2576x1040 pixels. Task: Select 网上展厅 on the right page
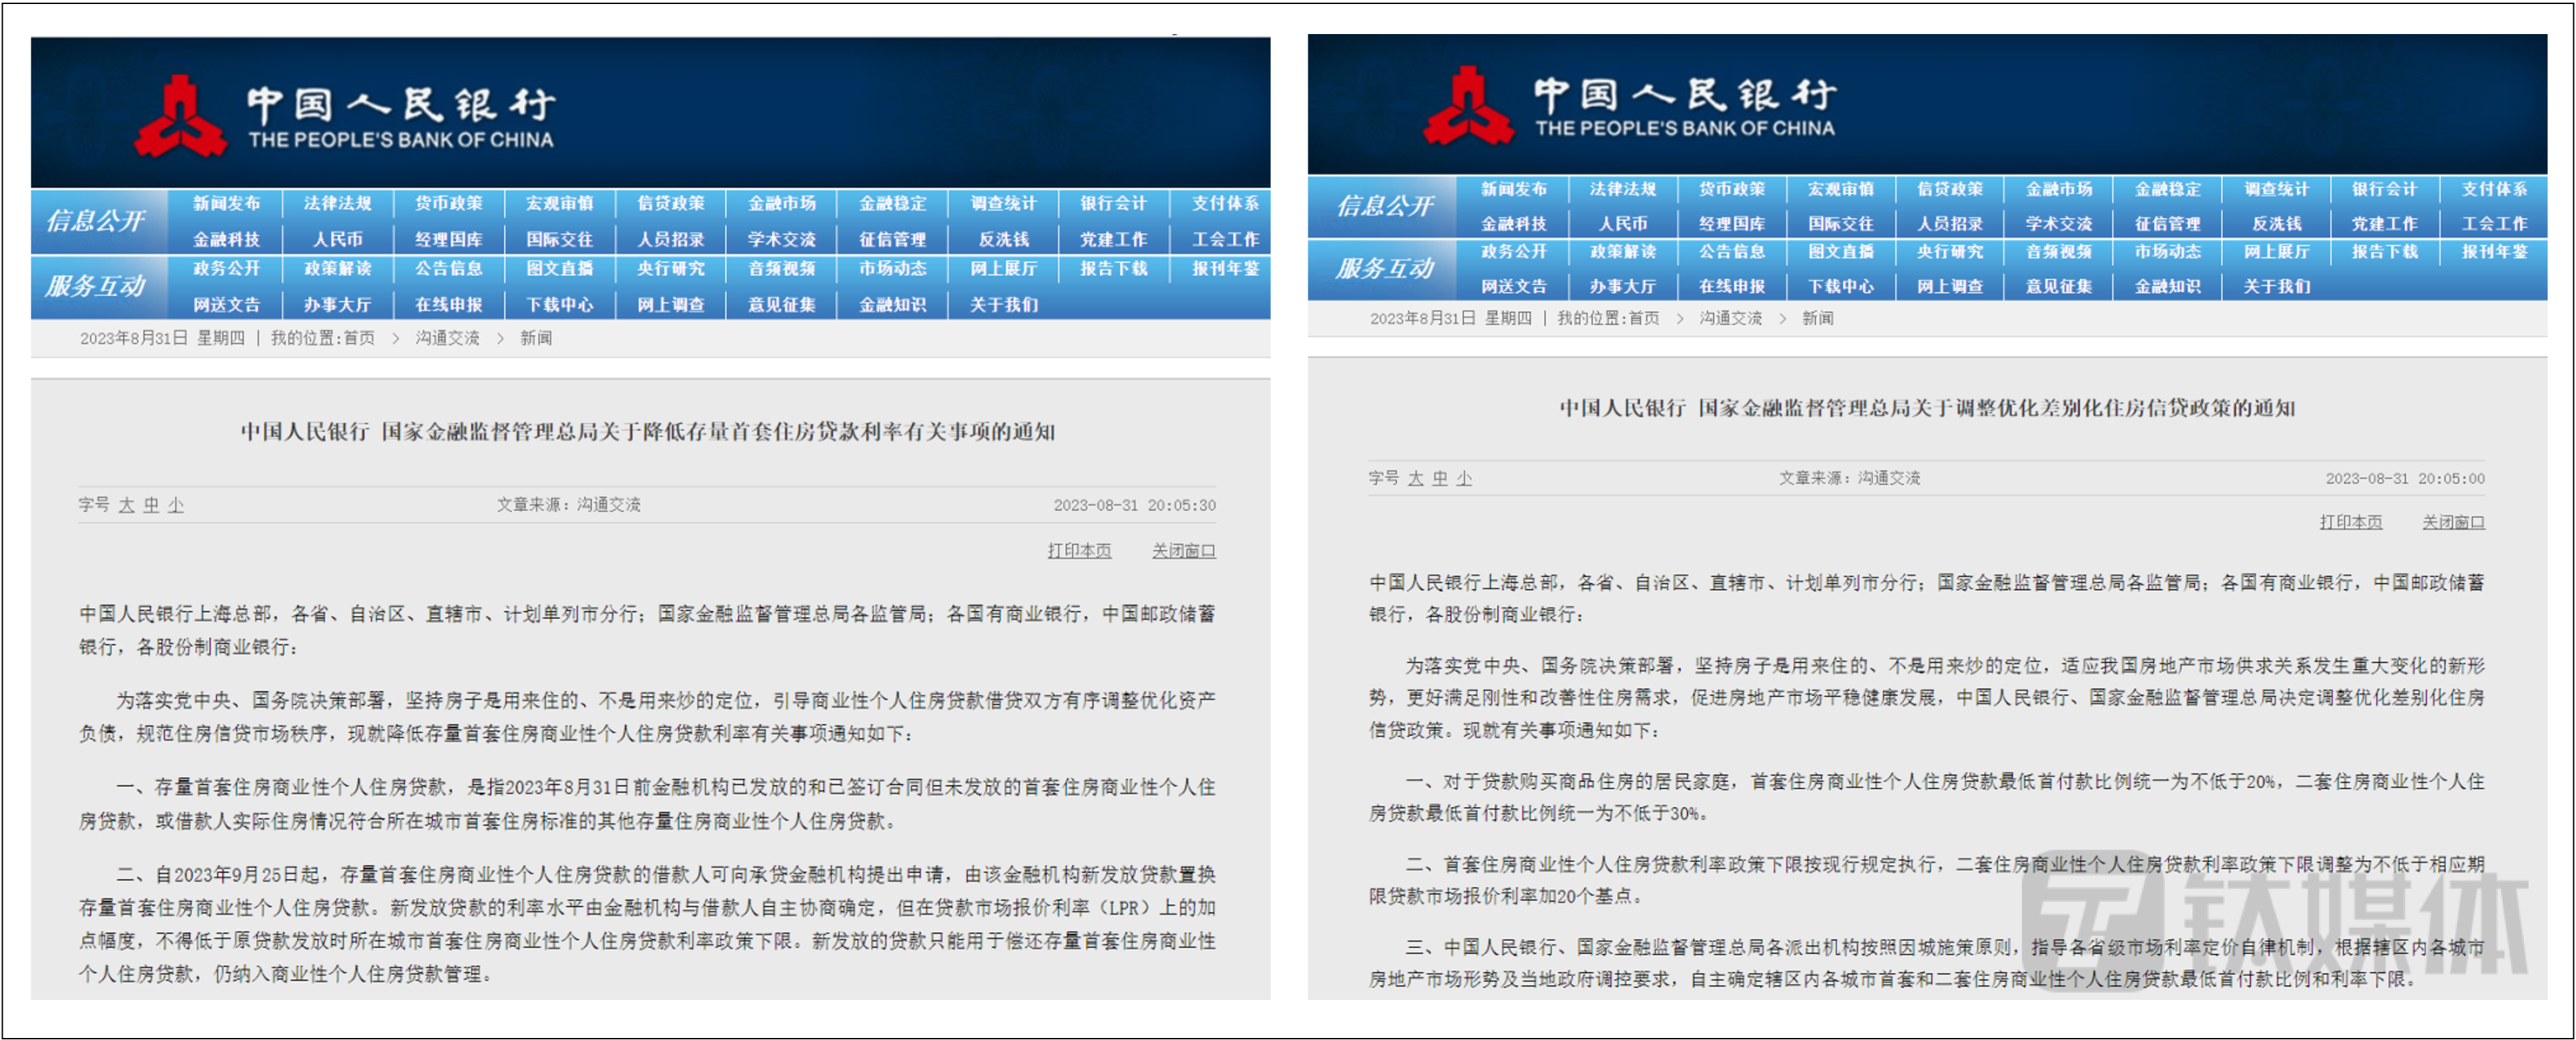click(2276, 251)
